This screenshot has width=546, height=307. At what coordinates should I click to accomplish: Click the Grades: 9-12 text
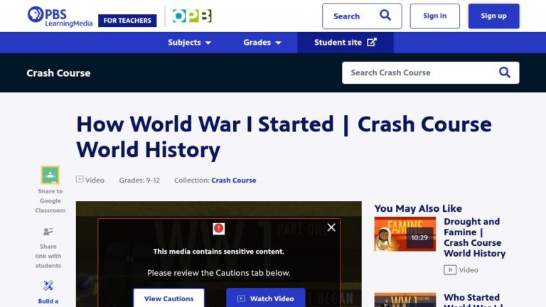point(139,181)
